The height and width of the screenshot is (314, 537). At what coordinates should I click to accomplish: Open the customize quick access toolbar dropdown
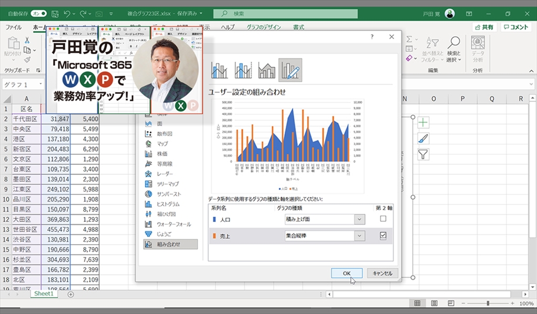(x=111, y=14)
